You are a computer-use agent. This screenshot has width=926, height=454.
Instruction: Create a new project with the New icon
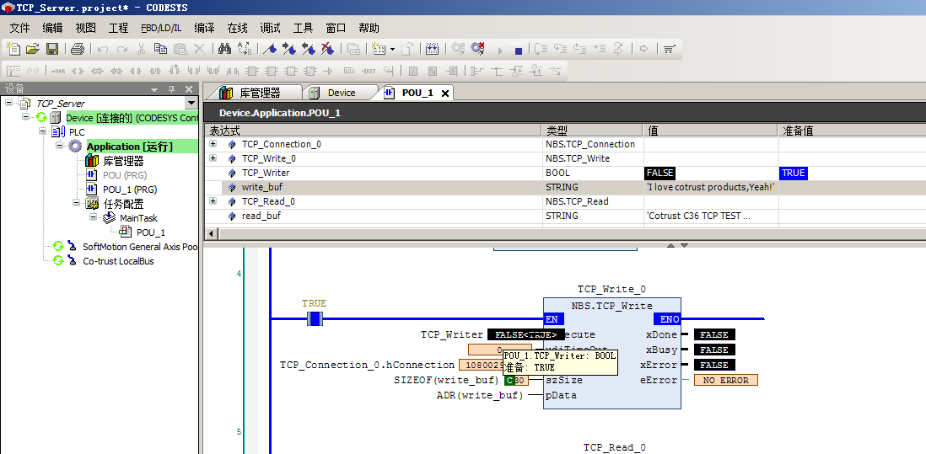13,49
